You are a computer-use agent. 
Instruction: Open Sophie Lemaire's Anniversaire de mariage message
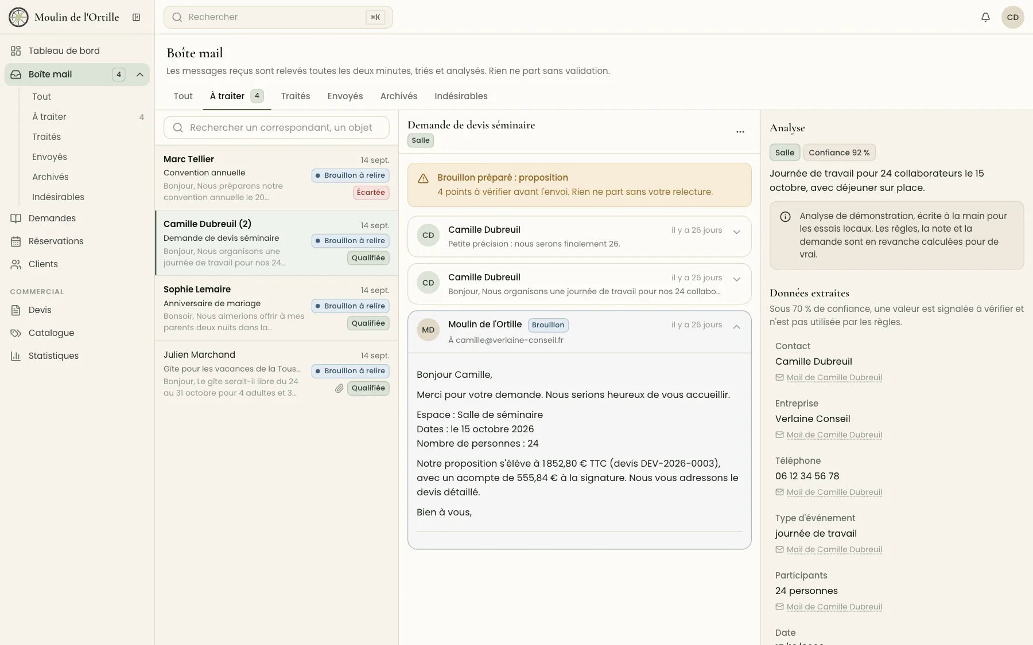click(x=277, y=308)
